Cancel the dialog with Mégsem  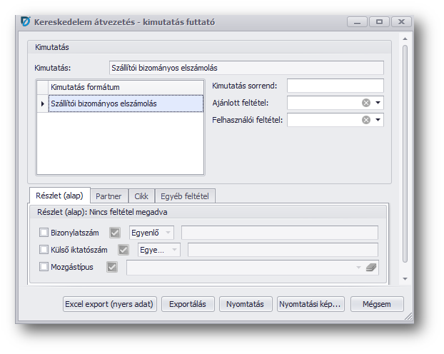click(x=377, y=304)
